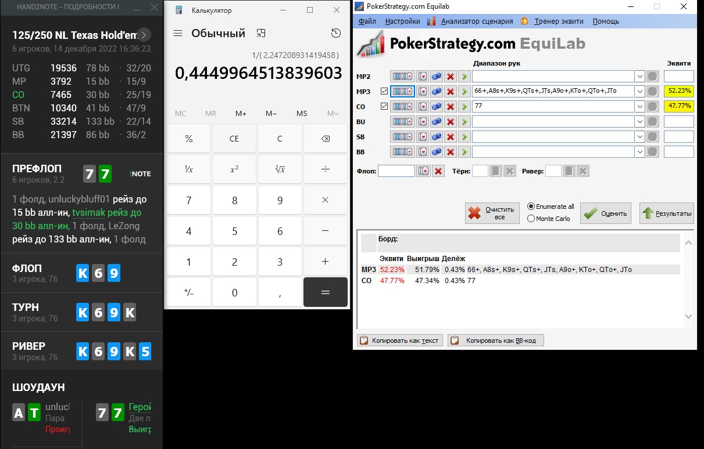Open the Помощь menu in Equilab
Viewport: 704px width, 449px height.
coord(606,21)
